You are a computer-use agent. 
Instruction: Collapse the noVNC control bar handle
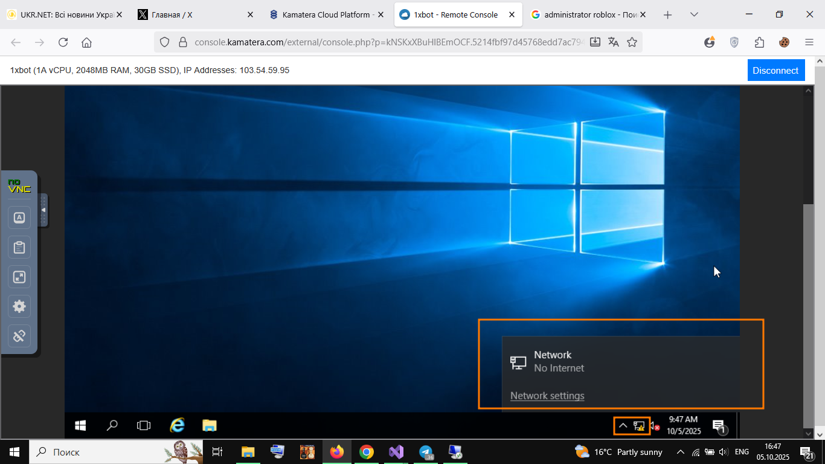click(x=43, y=210)
